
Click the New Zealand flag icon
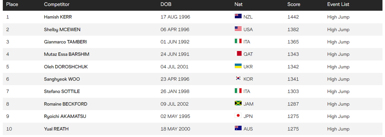coord(238,17)
